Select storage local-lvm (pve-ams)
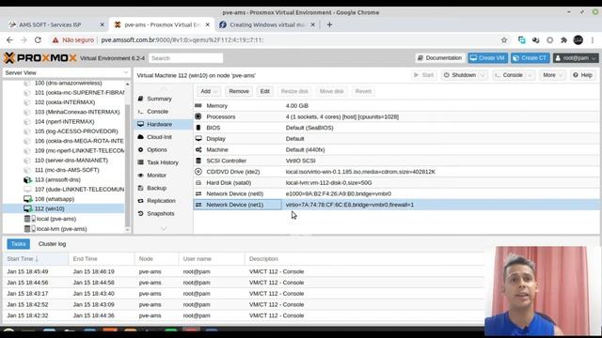The height and width of the screenshot is (338, 602). tap(61, 229)
